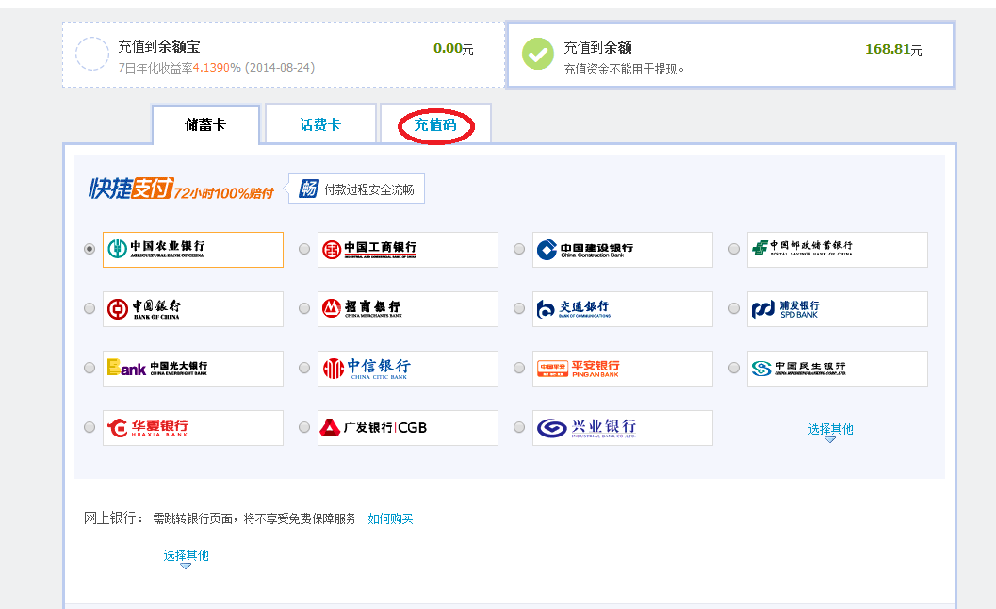Select the 交通银行 radio button

coord(519,308)
